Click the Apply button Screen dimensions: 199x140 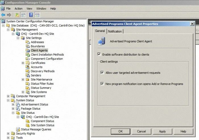click(162, 131)
